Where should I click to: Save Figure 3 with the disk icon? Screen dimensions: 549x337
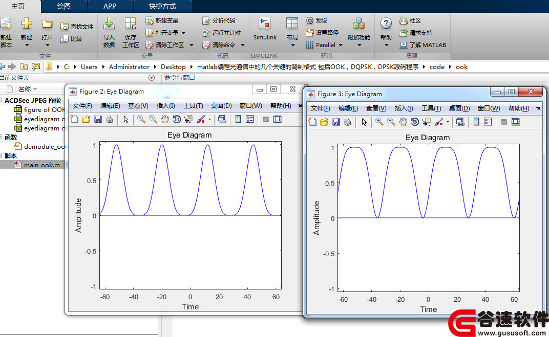click(x=336, y=122)
